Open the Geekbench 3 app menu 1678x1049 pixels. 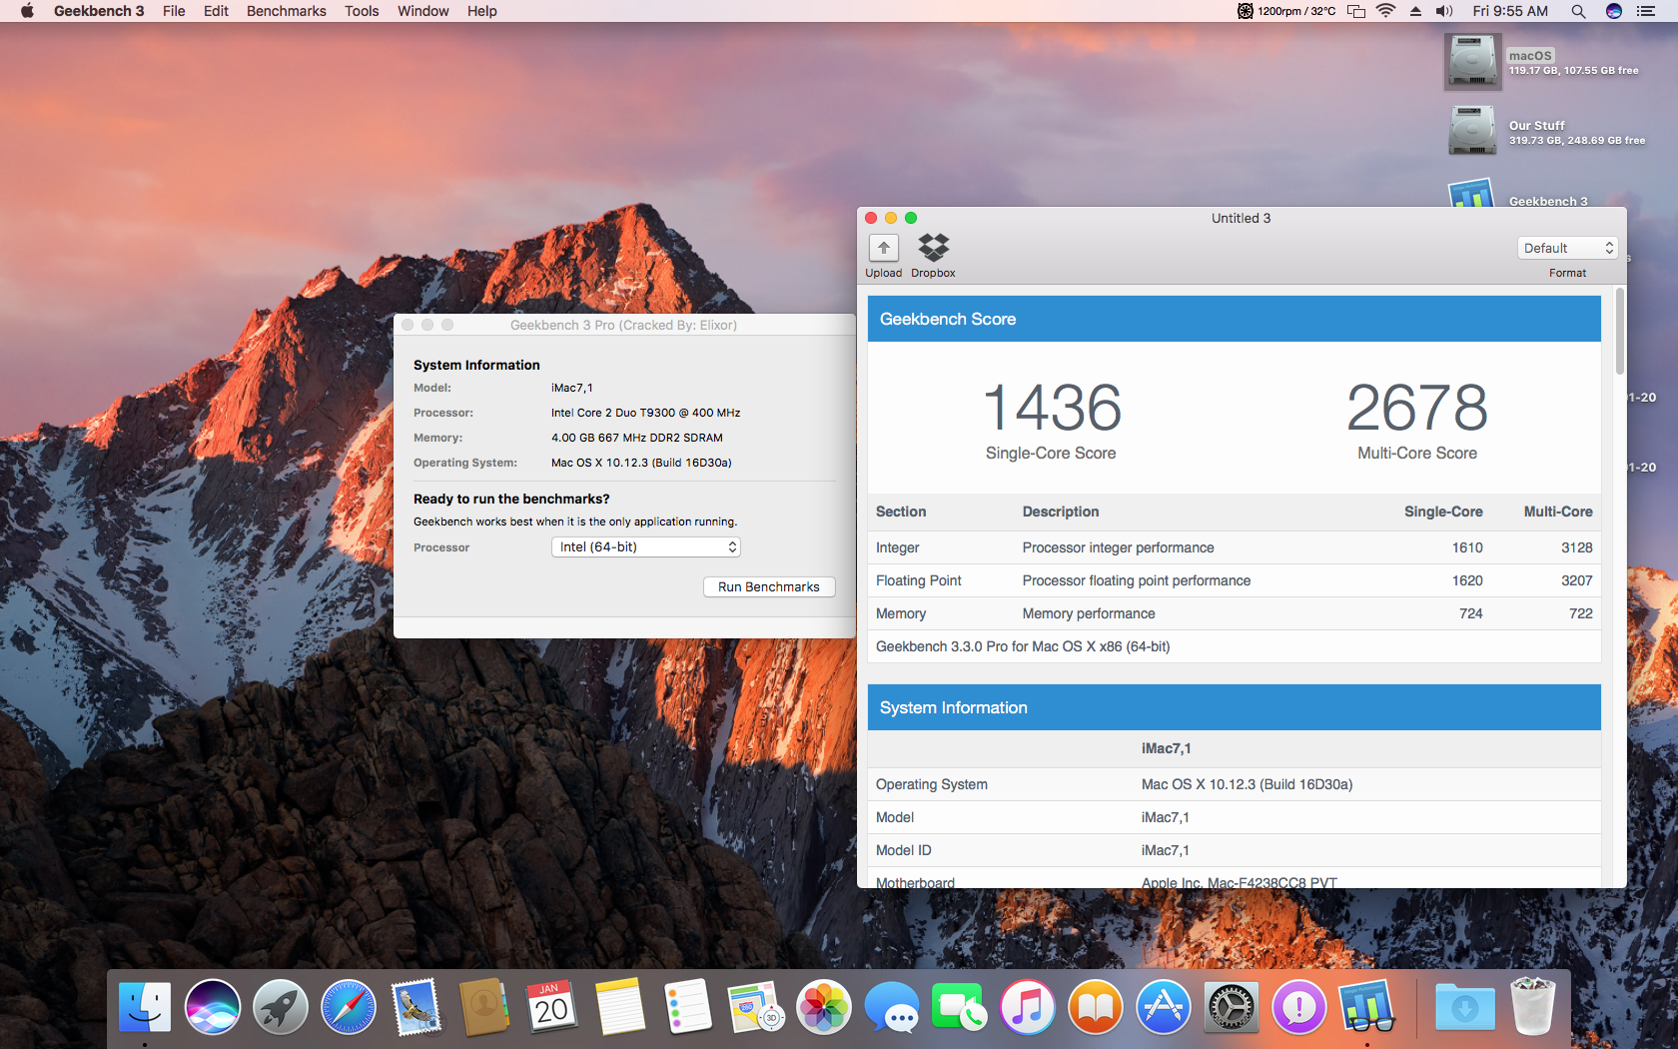[x=99, y=11]
